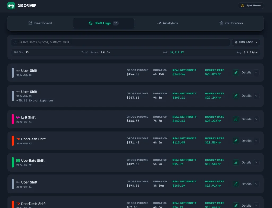Click the Lyft logo icon

tap(18, 118)
